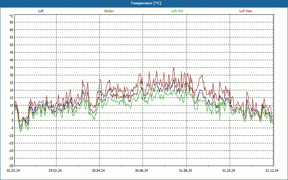This screenshot has height=180, width=288.
Task: Click the -15 value on the temperature axis
Action: point(11,143)
